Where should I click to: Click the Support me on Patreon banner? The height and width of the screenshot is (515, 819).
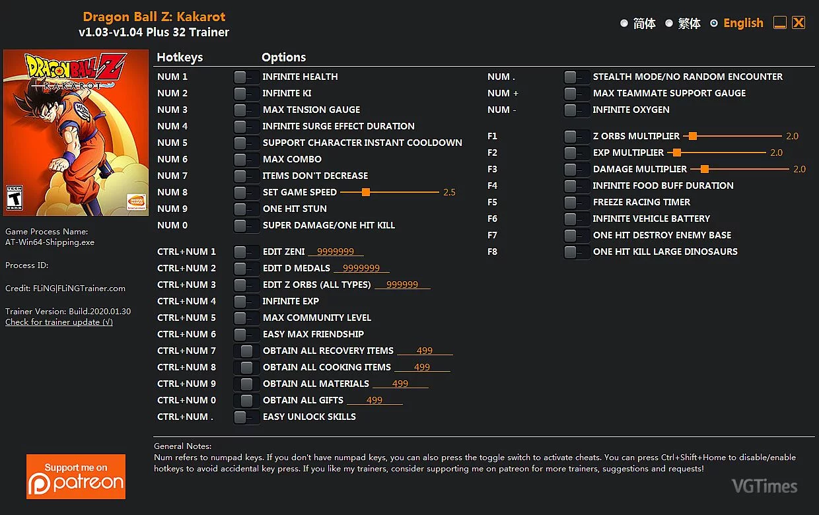[x=76, y=476]
